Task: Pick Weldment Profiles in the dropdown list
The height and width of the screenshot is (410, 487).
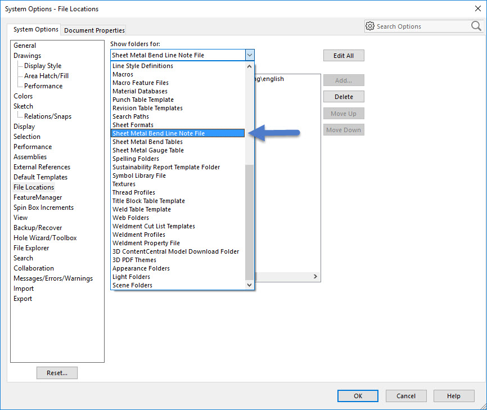Action: click(x=139, y=235)
